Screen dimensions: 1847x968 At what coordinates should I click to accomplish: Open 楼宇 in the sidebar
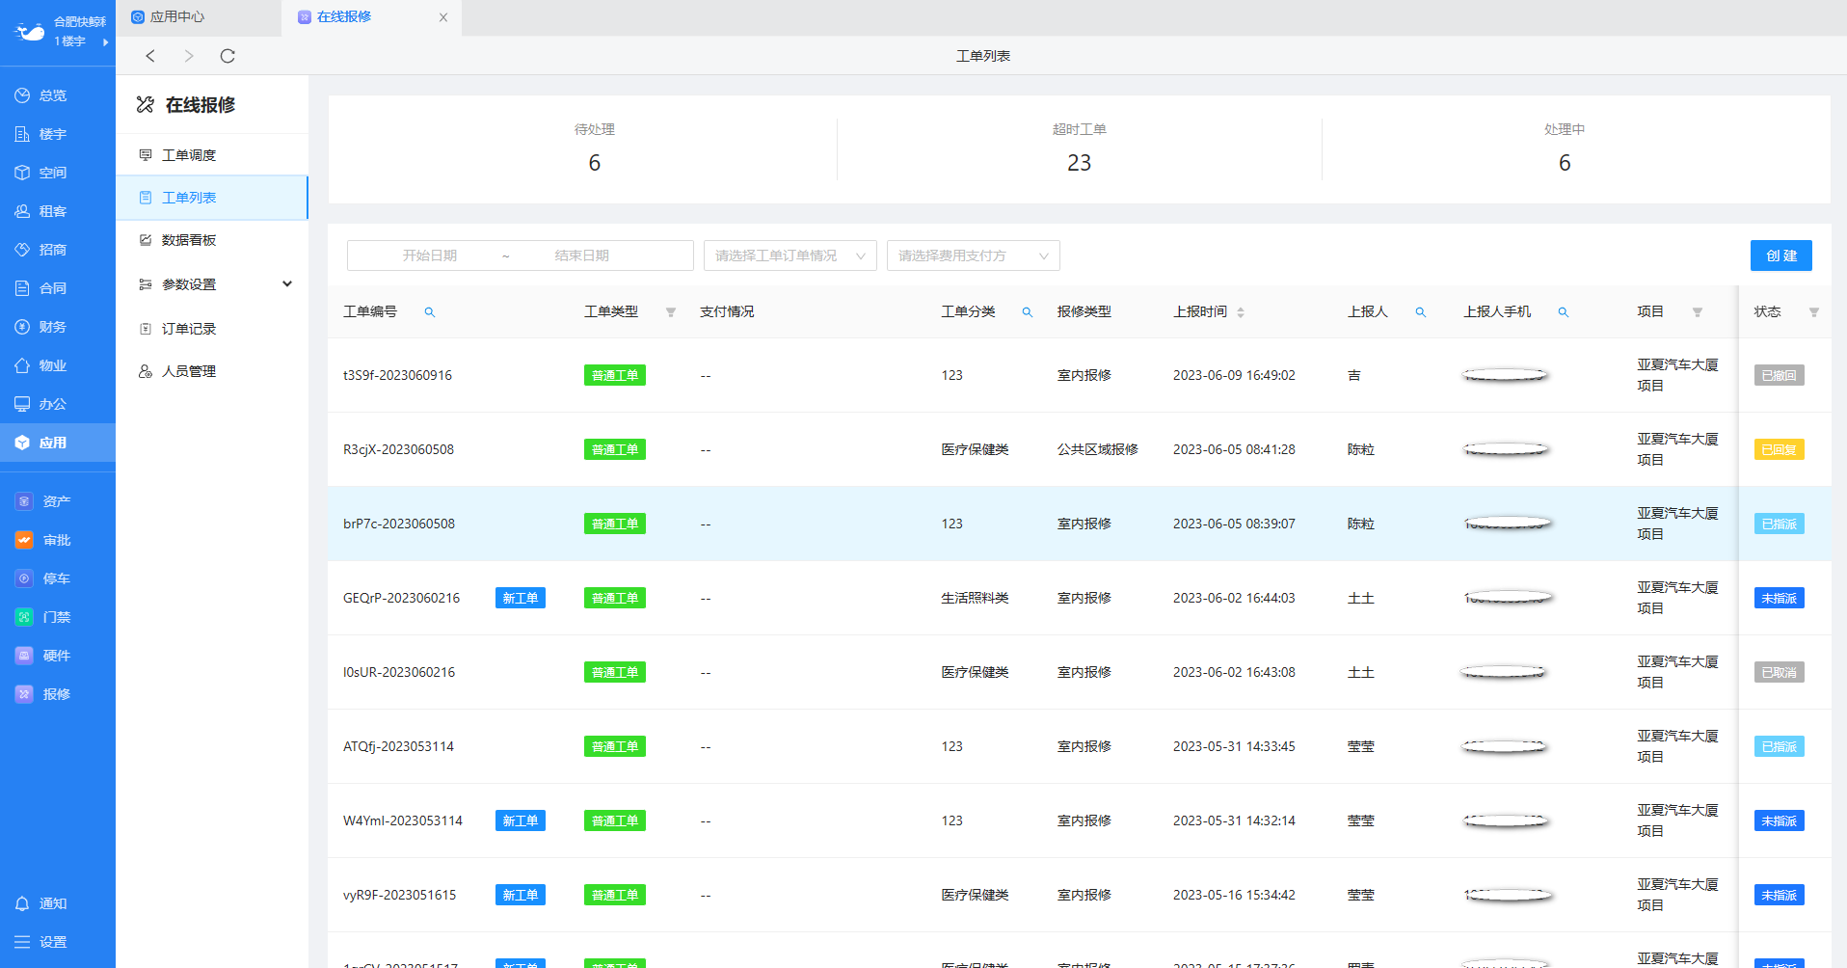click(58, 134)
